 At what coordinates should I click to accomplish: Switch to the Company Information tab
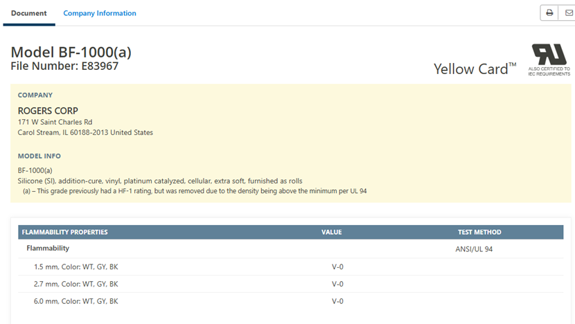coord(100,13)
